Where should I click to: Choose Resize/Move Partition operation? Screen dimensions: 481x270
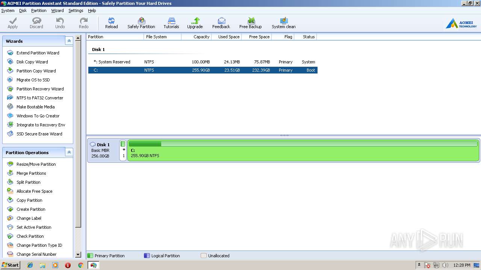click(36, 164)
